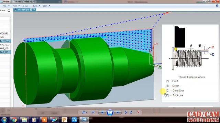Viewport: 220px width, 123px height.
Task: Click the (C) - Crest Line label
Action: click(x=175, y=91)
